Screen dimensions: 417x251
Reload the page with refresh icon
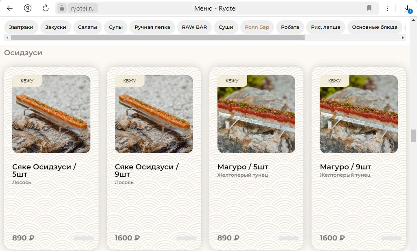pos(46,8)
